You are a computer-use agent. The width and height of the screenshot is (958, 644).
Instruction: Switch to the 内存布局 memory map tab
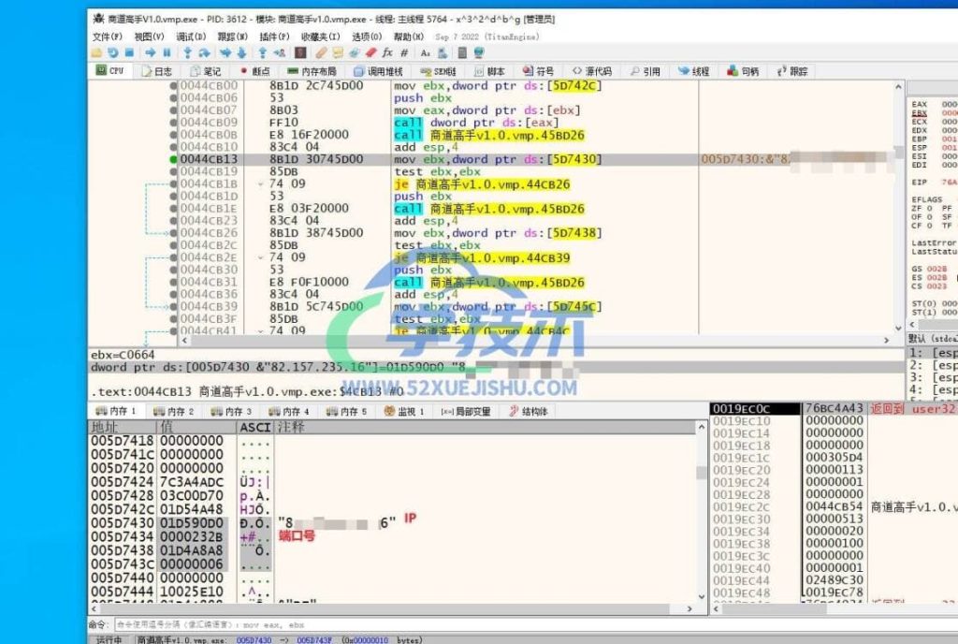[x=312, y=71]
